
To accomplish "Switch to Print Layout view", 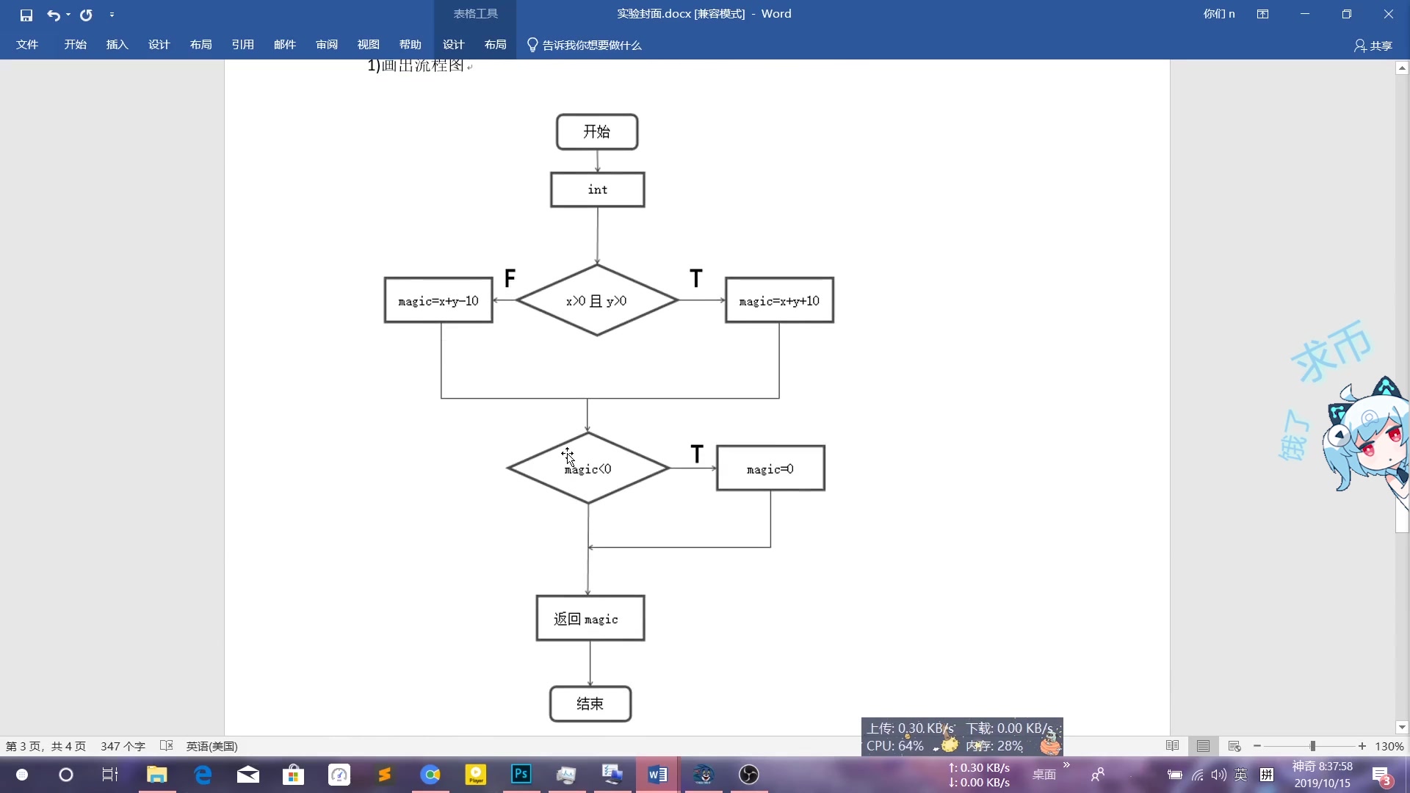I will [x=1203, y=746].
